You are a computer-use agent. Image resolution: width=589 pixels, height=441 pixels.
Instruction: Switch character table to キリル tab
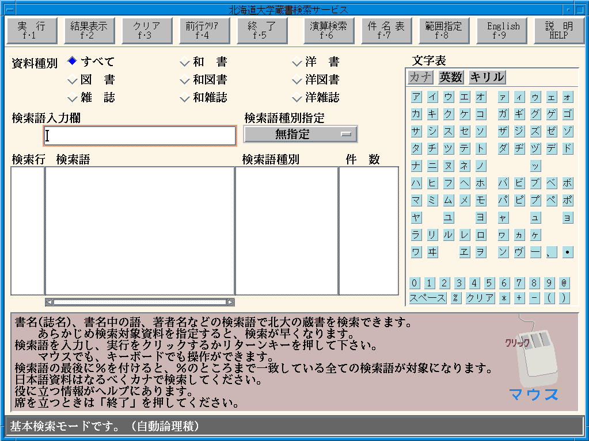(x=487, y=77)
